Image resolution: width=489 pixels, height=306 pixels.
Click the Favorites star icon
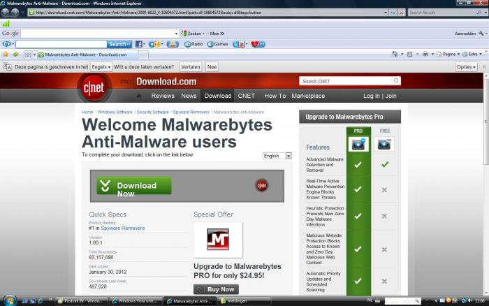(6, 54)
